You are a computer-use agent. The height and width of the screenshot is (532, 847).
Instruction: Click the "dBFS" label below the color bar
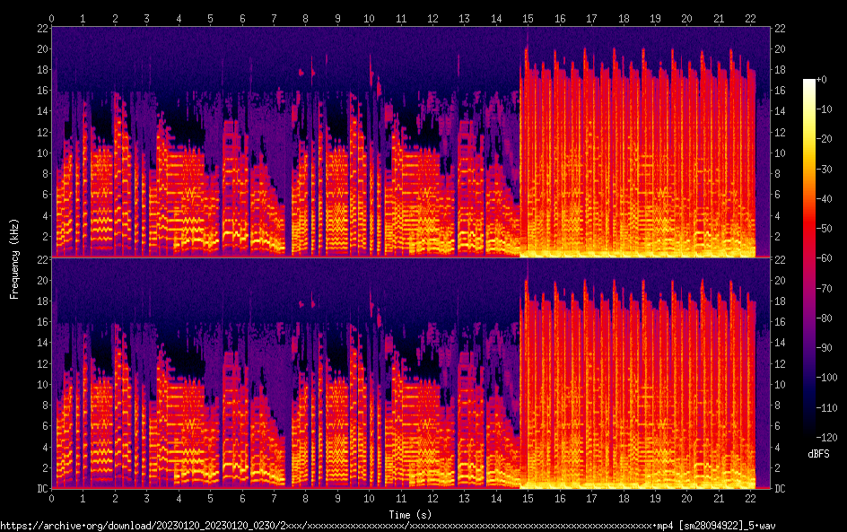point(817,455)
